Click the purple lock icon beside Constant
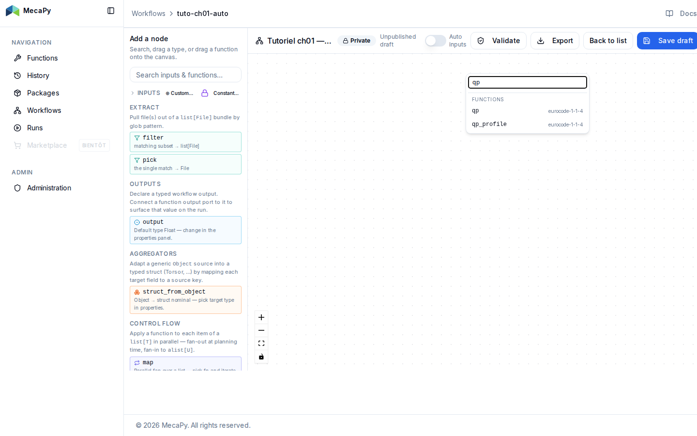This screenshot has height=436, width=697. pos(205,93)
